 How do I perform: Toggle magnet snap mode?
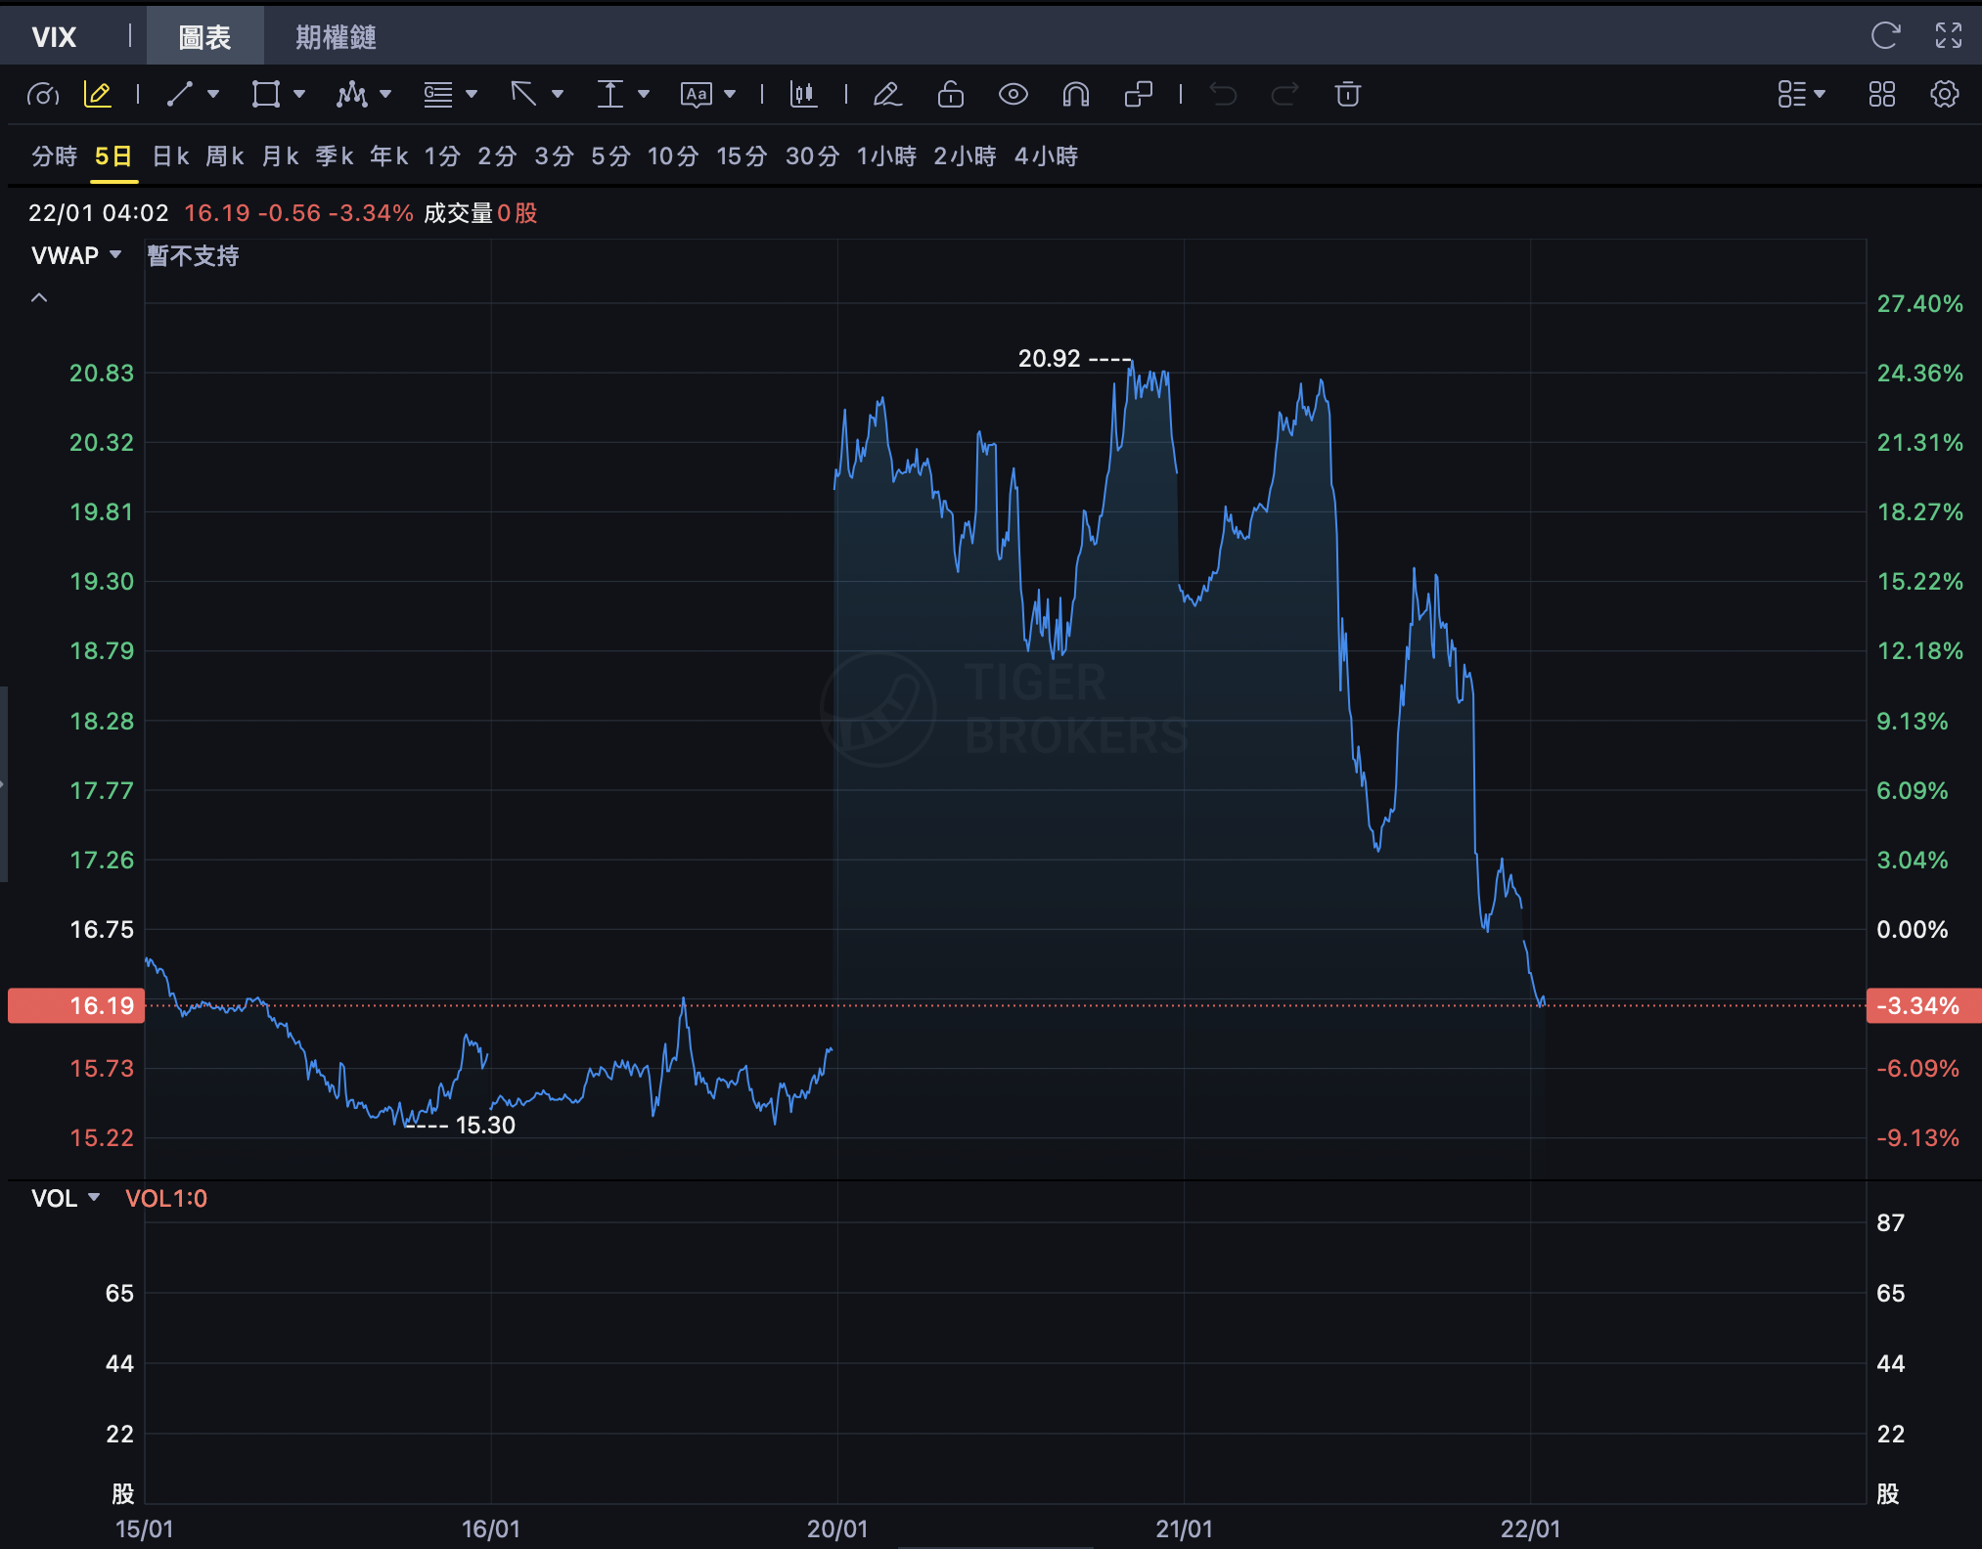point(1075,94)
